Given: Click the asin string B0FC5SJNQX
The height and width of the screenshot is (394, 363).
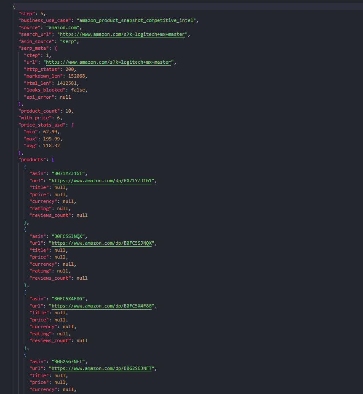Looking at the screenshot, I should (68, 237).
